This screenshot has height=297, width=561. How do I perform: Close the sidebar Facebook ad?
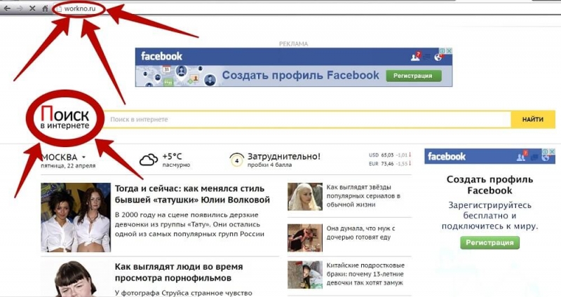tap(553, 151)
